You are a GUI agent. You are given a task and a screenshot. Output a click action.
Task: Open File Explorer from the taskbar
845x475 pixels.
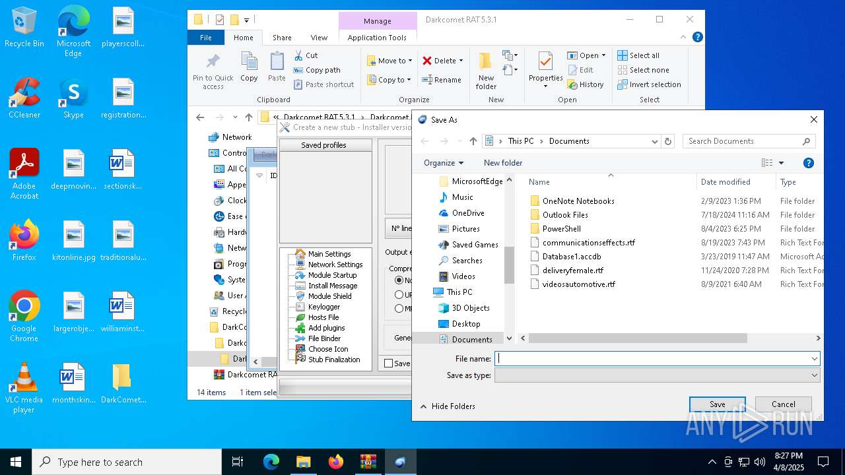point(303,462)
